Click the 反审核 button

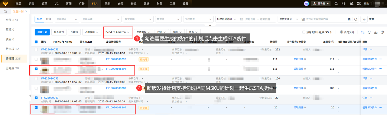(x=74, y=32)
